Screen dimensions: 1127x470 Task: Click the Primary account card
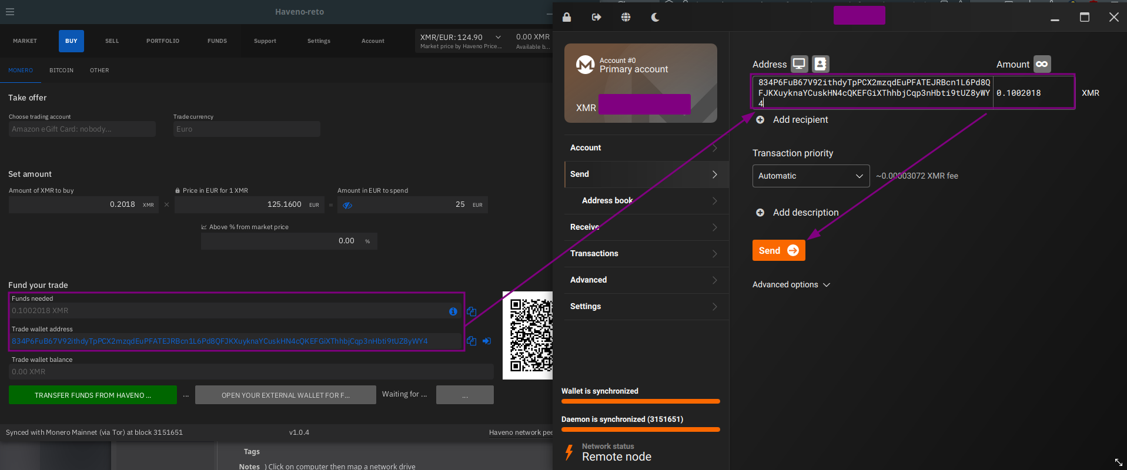coord(641,83)
